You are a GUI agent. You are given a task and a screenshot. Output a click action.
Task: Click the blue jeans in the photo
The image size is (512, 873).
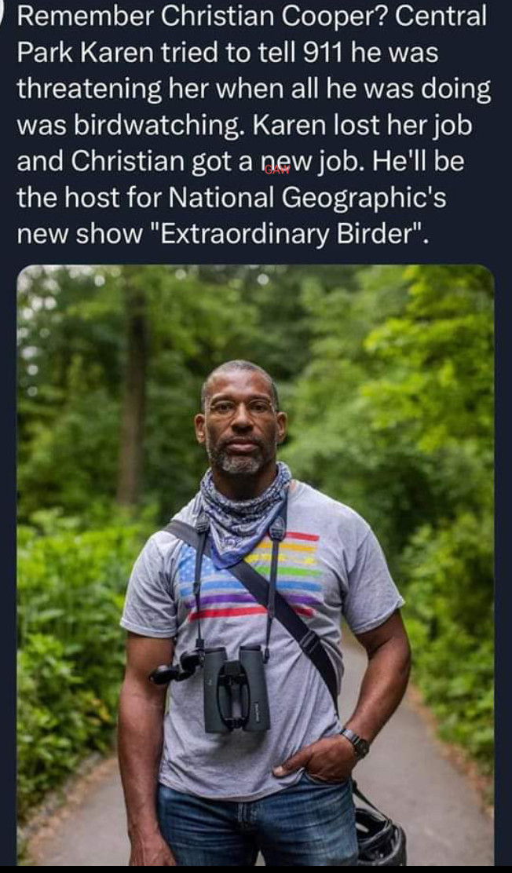[x=256, y=825]
